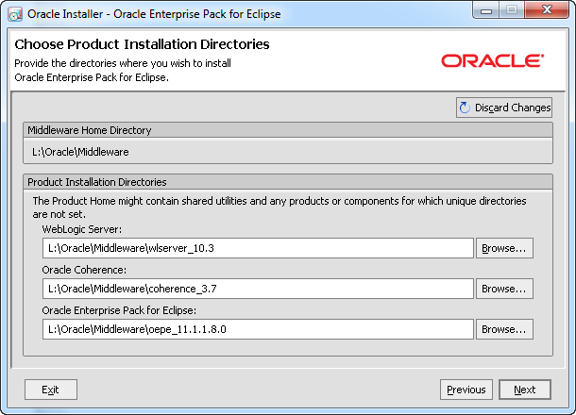Click the Exit button
Image resolution: width=576 pixels, height=415 pixels.
(x=51, y=390)
